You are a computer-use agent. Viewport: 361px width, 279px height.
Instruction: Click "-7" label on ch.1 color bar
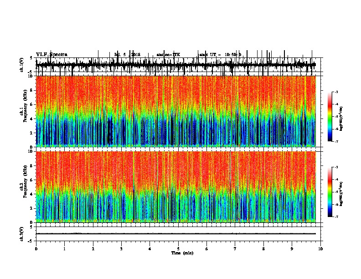pos(336,141)
